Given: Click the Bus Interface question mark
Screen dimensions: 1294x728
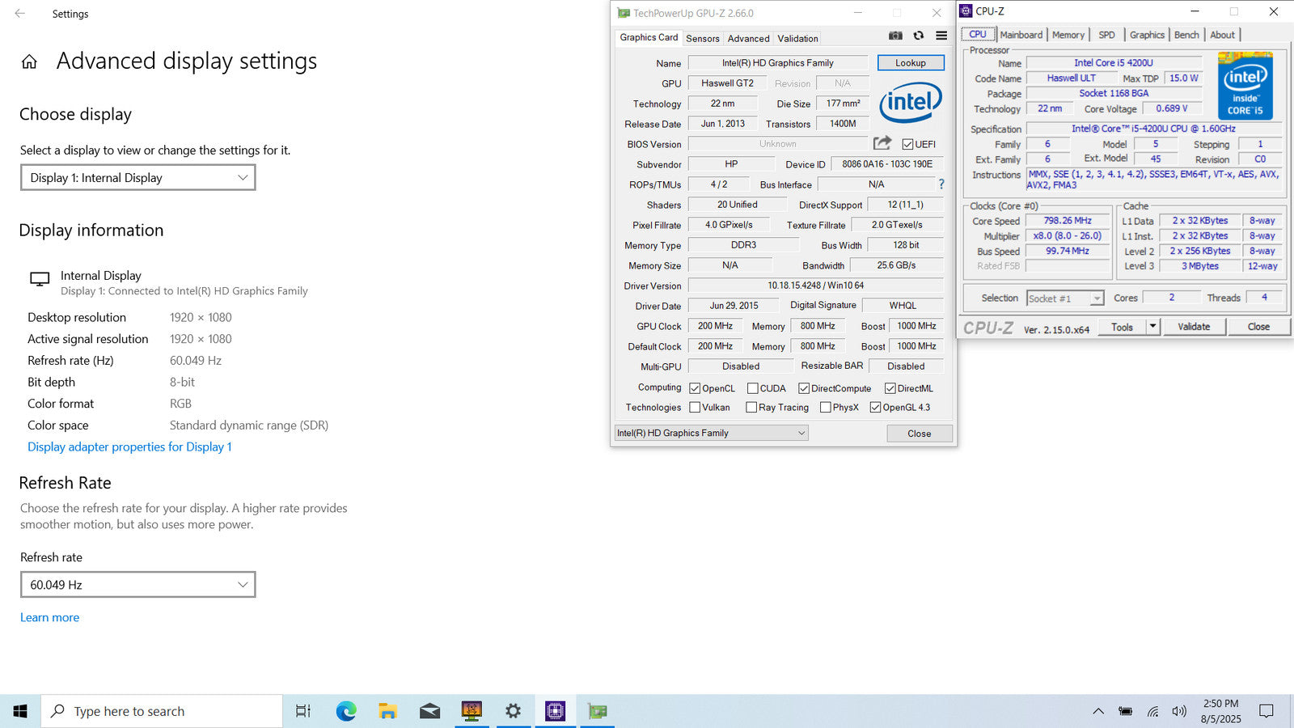Looking at the screenshot, I should 941,184.
